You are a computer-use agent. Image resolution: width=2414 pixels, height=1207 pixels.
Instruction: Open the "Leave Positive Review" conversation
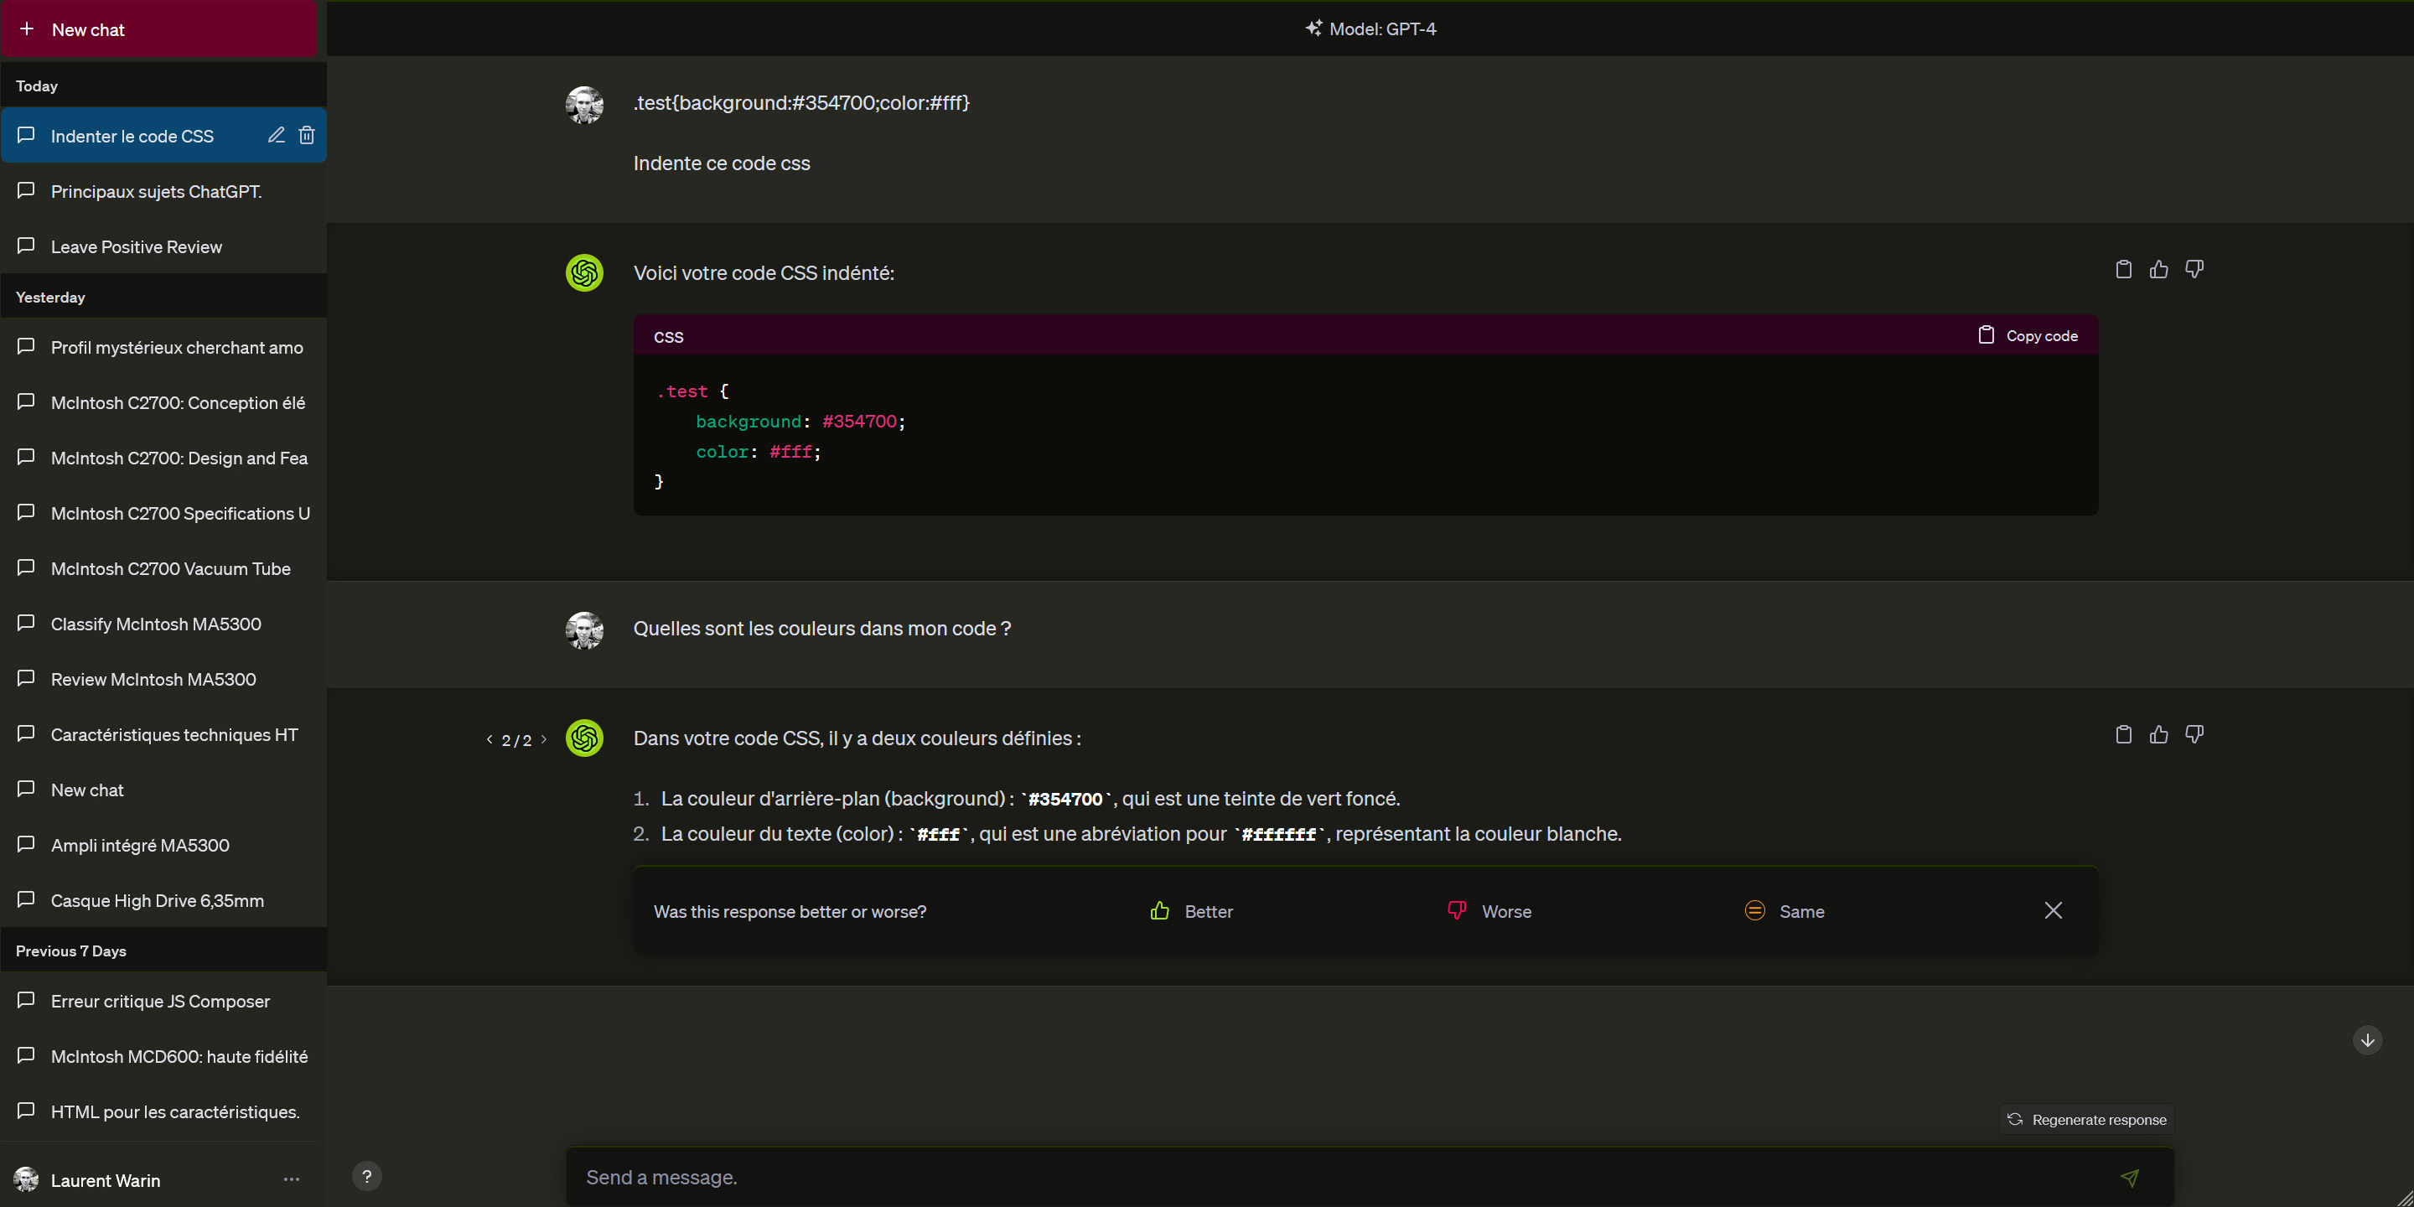(136, 246)
